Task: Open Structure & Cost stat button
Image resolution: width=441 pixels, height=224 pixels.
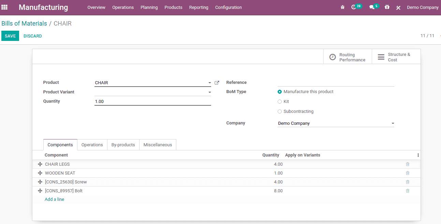Action: coord(396,57)
